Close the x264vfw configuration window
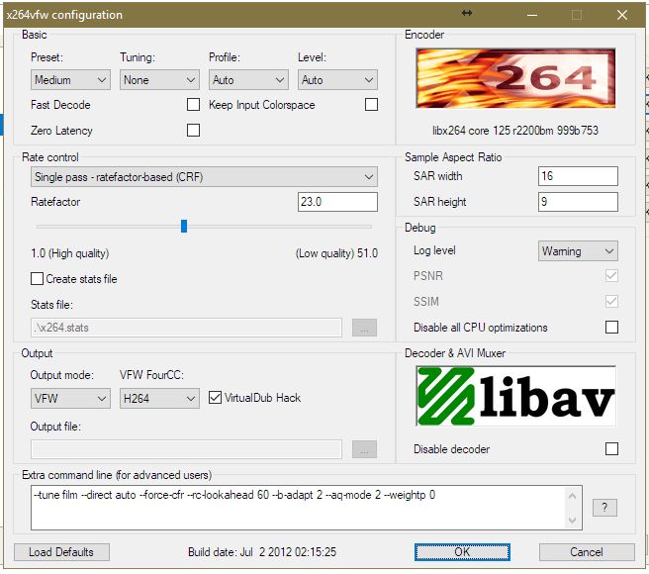The height and width of the screenshot is (574, 649). click(622, 15)
